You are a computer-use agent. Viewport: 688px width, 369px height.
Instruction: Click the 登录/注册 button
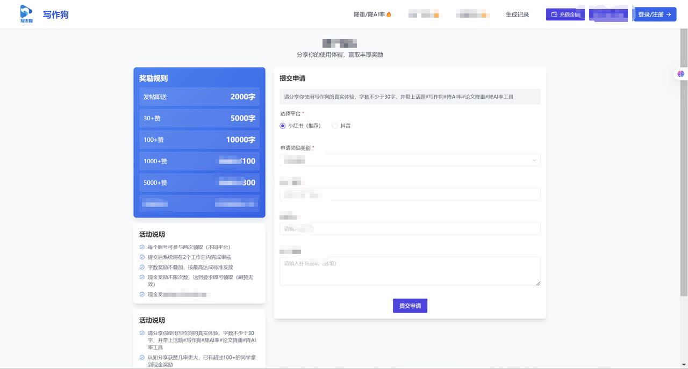point(655,15)
